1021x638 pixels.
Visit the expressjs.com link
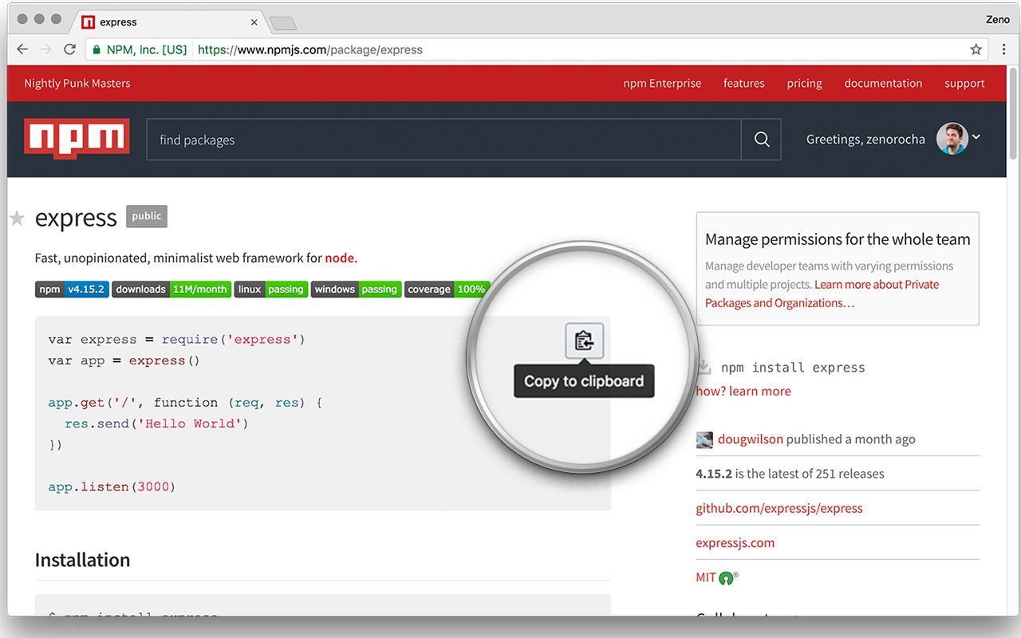[x=735, y=542]
